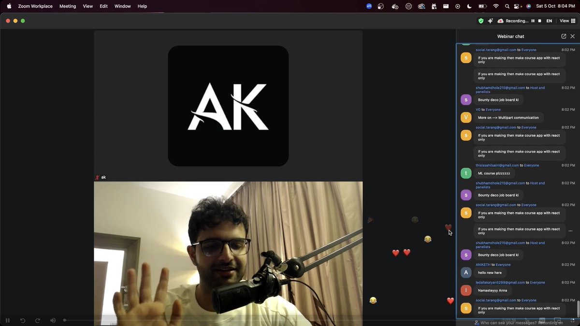Open the View menu in the menu bar

coord(87,6)
